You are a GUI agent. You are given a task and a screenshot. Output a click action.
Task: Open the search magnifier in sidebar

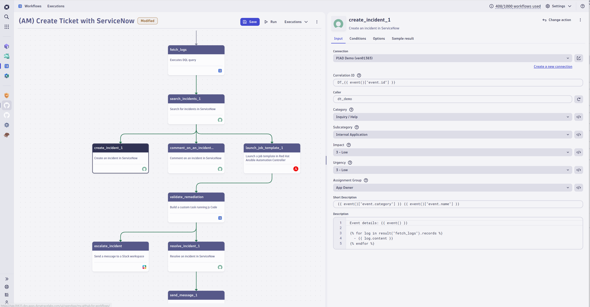[7, 17]
